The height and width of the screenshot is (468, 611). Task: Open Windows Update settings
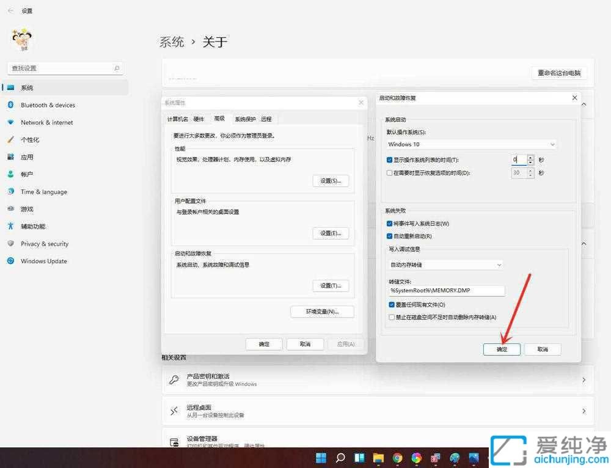click(65, 261)
